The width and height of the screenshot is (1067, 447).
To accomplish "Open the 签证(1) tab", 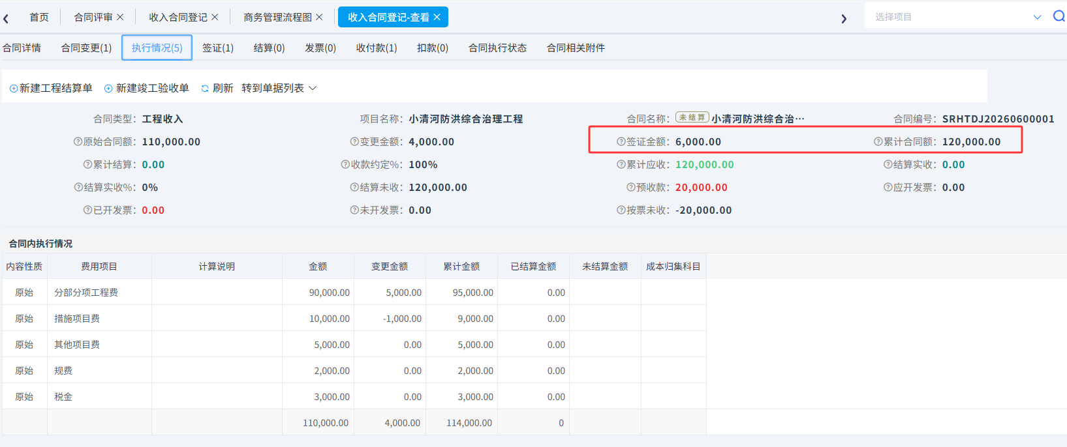I will pyautogui.click(x=218, y=48).
